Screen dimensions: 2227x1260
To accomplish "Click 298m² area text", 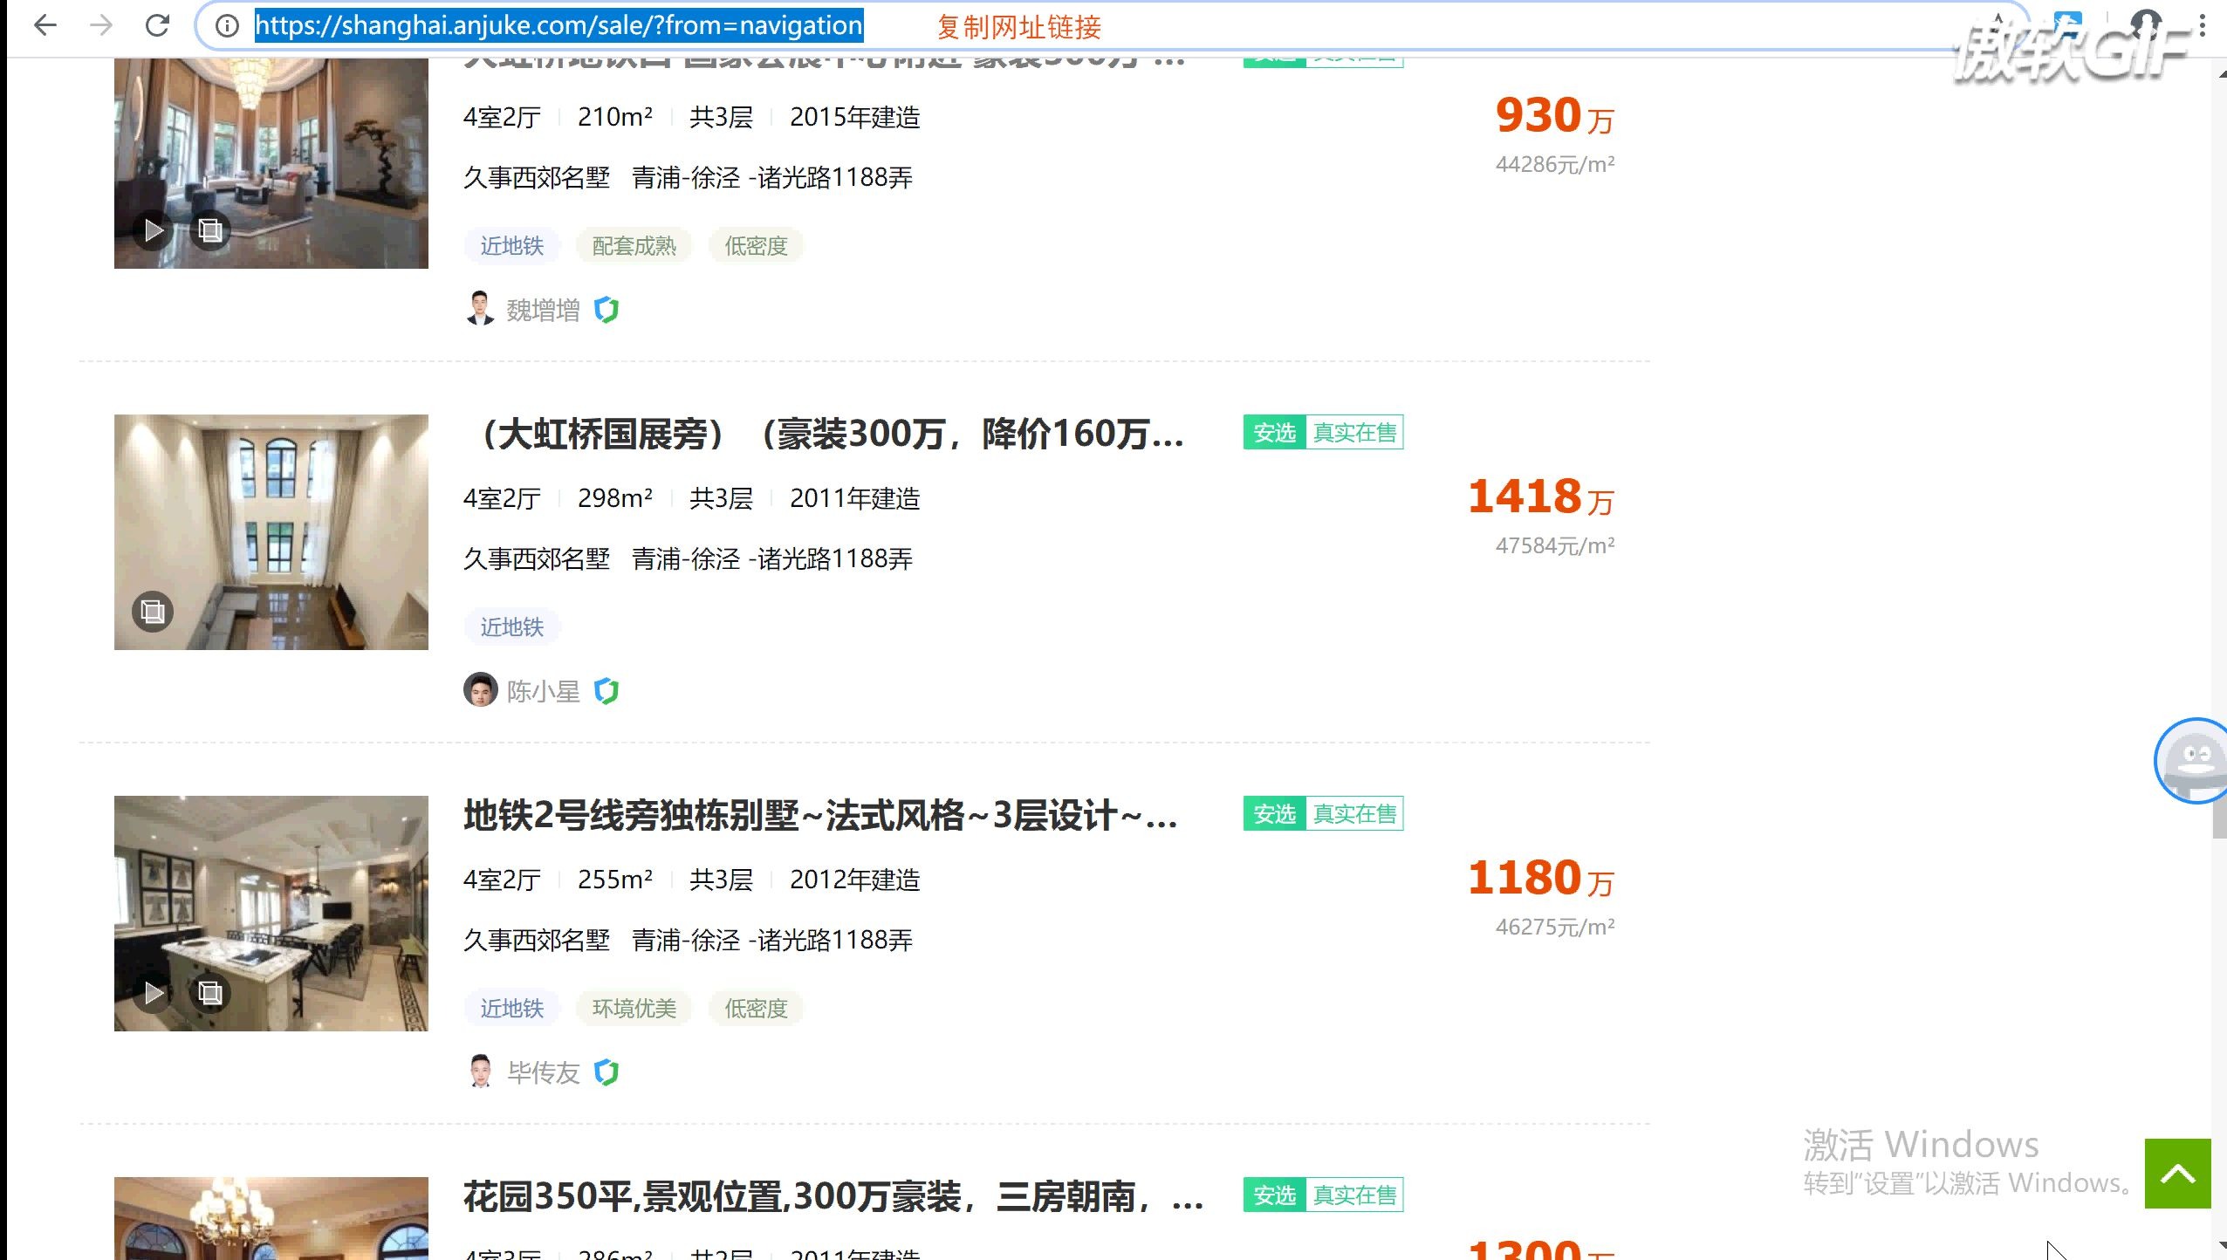I will (615, 498).
